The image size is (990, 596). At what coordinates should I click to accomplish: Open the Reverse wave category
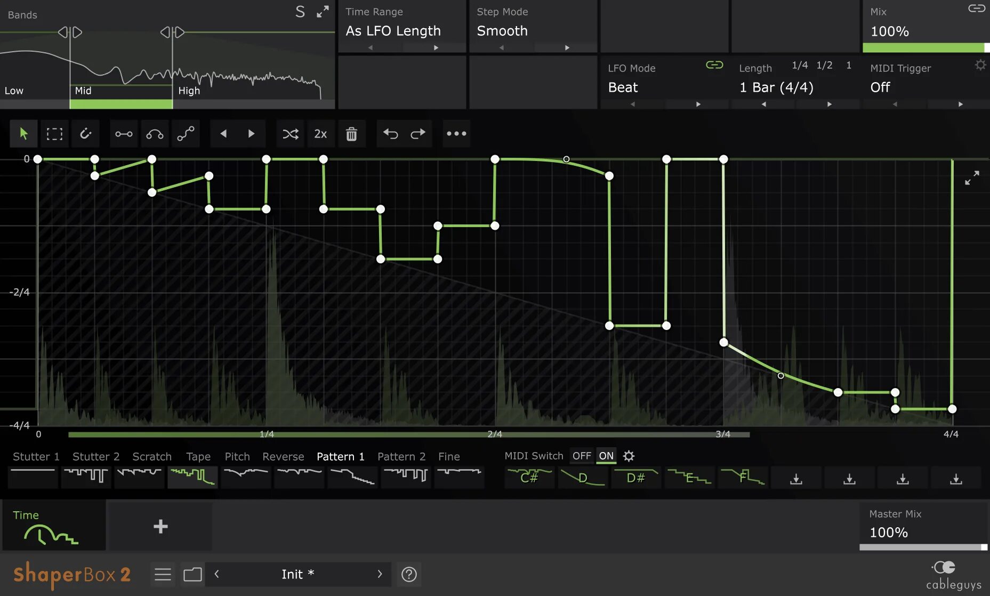[283, 456]
